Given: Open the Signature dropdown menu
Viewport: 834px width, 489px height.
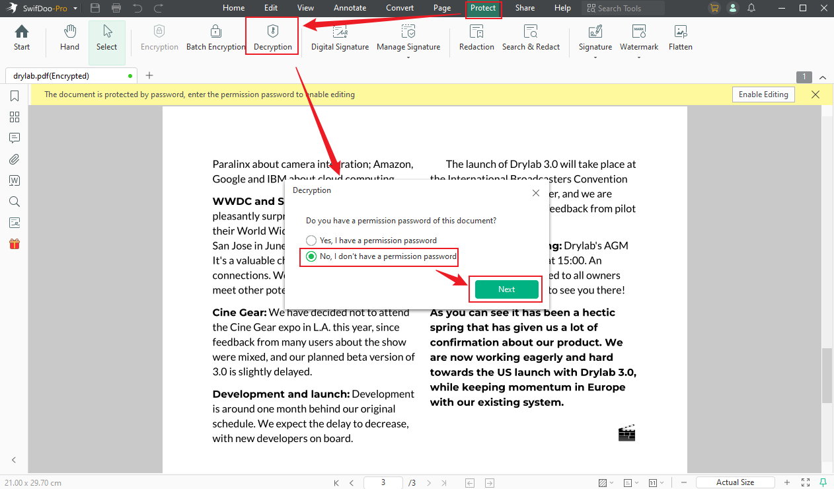Looking at the screenshot, I should coord(595,57).
